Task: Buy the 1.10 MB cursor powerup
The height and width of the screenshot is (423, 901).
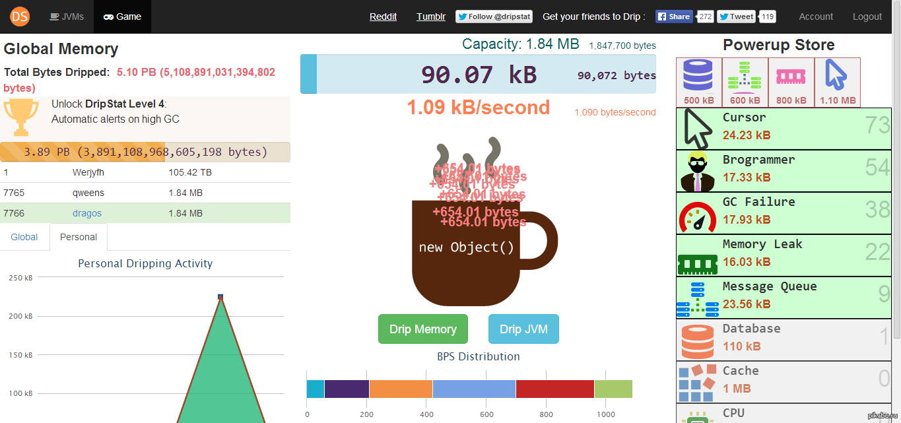Action: click(x=837, y=82)
